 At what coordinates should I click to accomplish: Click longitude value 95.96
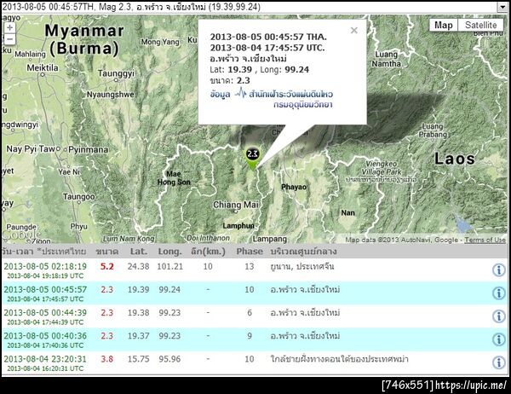pos(169,359)
